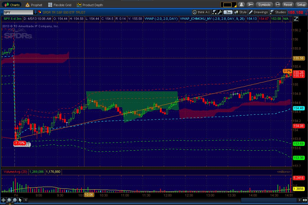
Task: Click the 10:06 time marker label
Action: point(89,195)
